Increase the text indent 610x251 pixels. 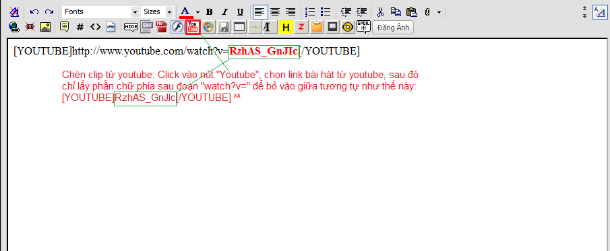pos(361,12)
